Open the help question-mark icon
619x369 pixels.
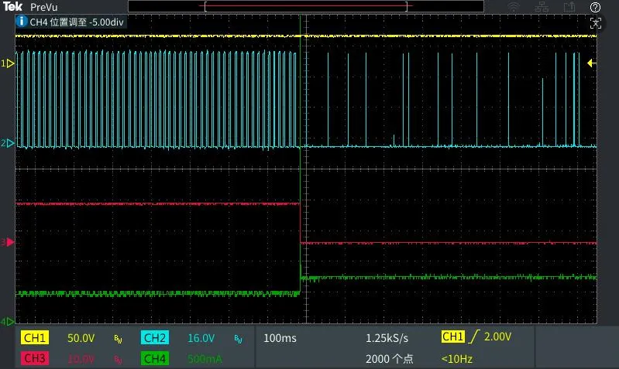[595, 7]
